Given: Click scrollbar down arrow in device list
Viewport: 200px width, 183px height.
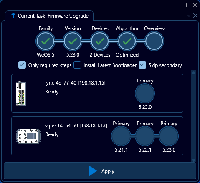Looking at the screenshot, I should (x=194, y=160).
